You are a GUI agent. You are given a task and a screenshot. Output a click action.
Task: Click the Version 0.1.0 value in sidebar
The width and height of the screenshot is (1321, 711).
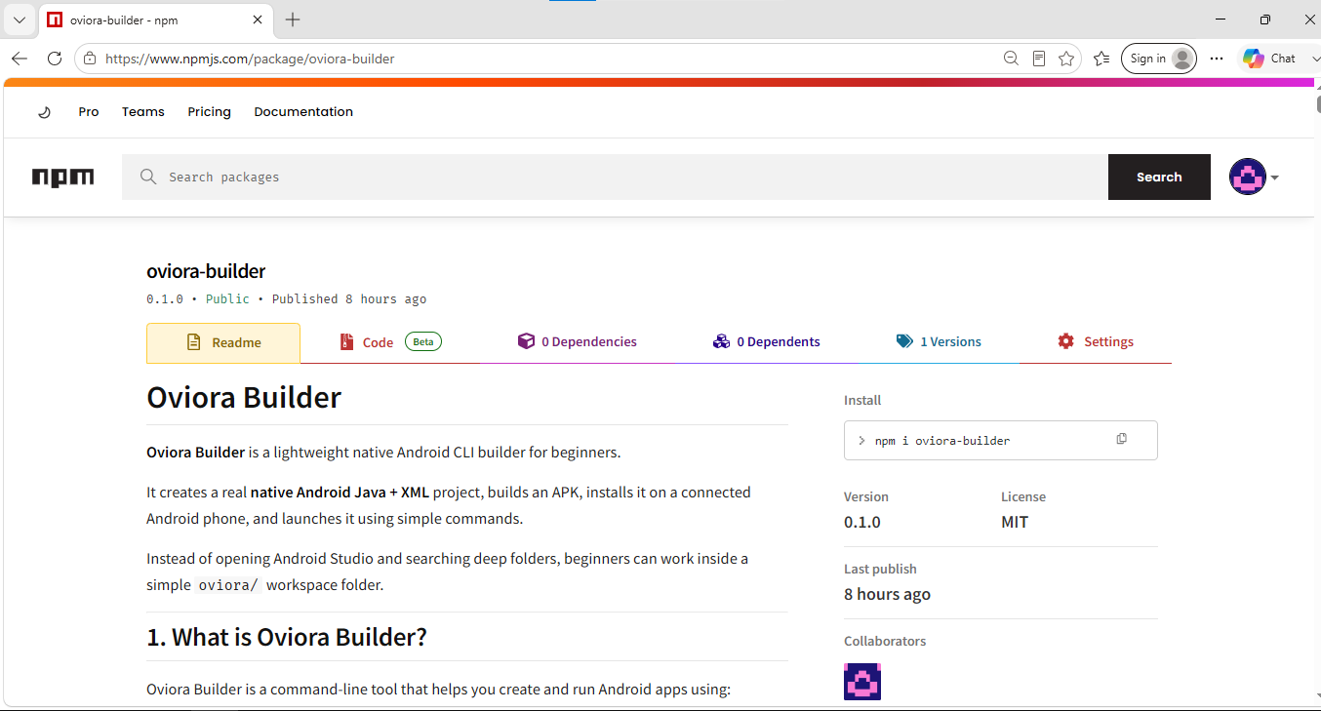click(862, 522)
